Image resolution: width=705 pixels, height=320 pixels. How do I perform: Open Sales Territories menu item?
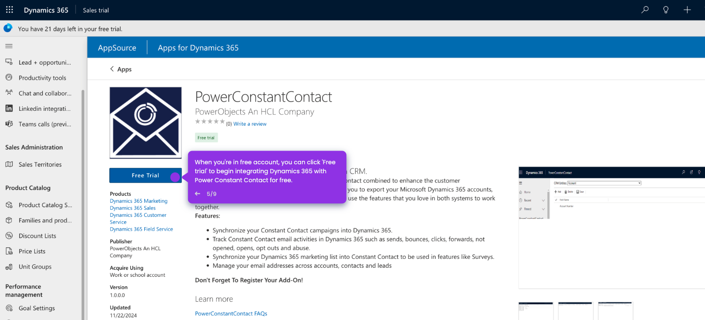coord(41,164)
